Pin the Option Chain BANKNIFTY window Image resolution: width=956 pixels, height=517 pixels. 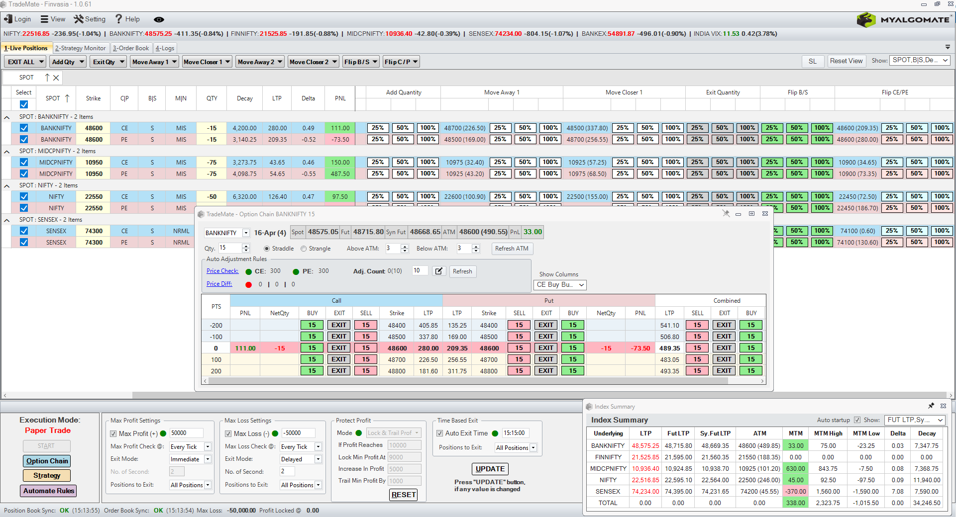coord(726,214)
